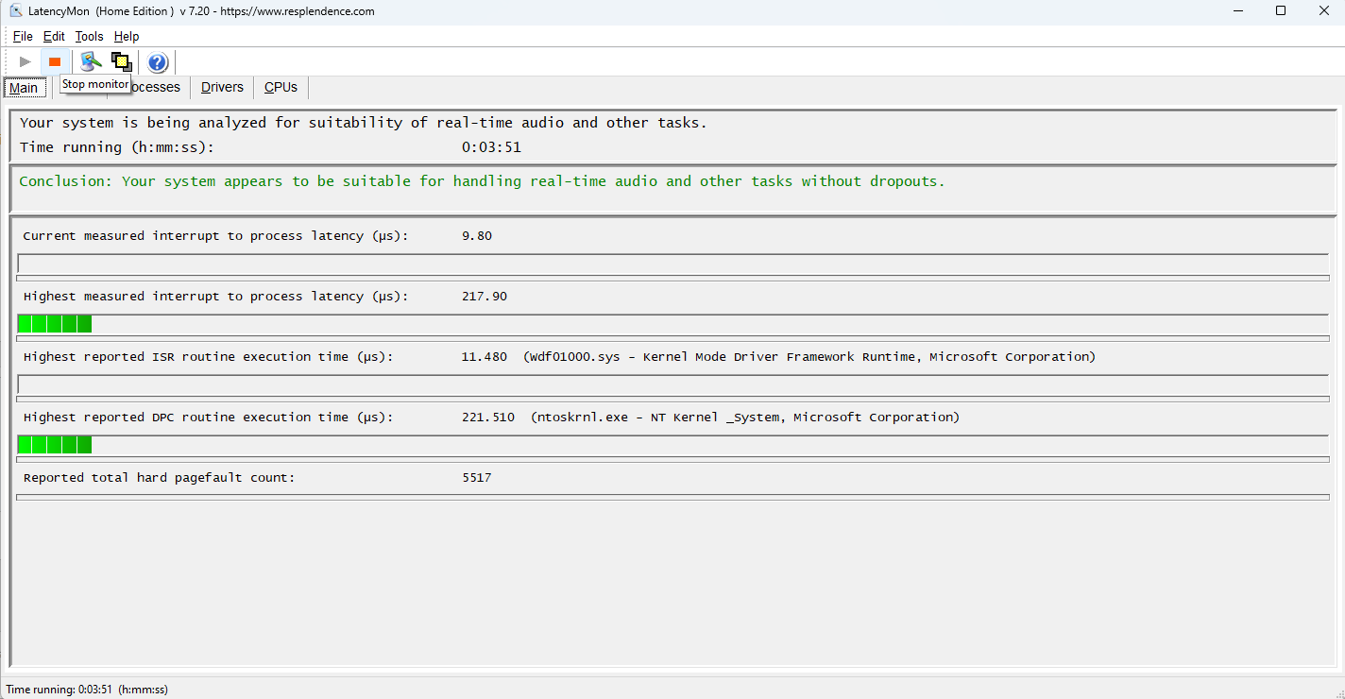The width and height of the screenshot is (1345, 699).
Task: Maximize the LatencyMon window
Action: tap(1281, 11)
